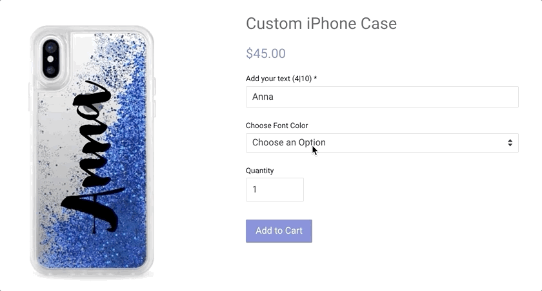Click the font color dropdown arrows
This screenshot has height=291, width=542.
[510, 143]
